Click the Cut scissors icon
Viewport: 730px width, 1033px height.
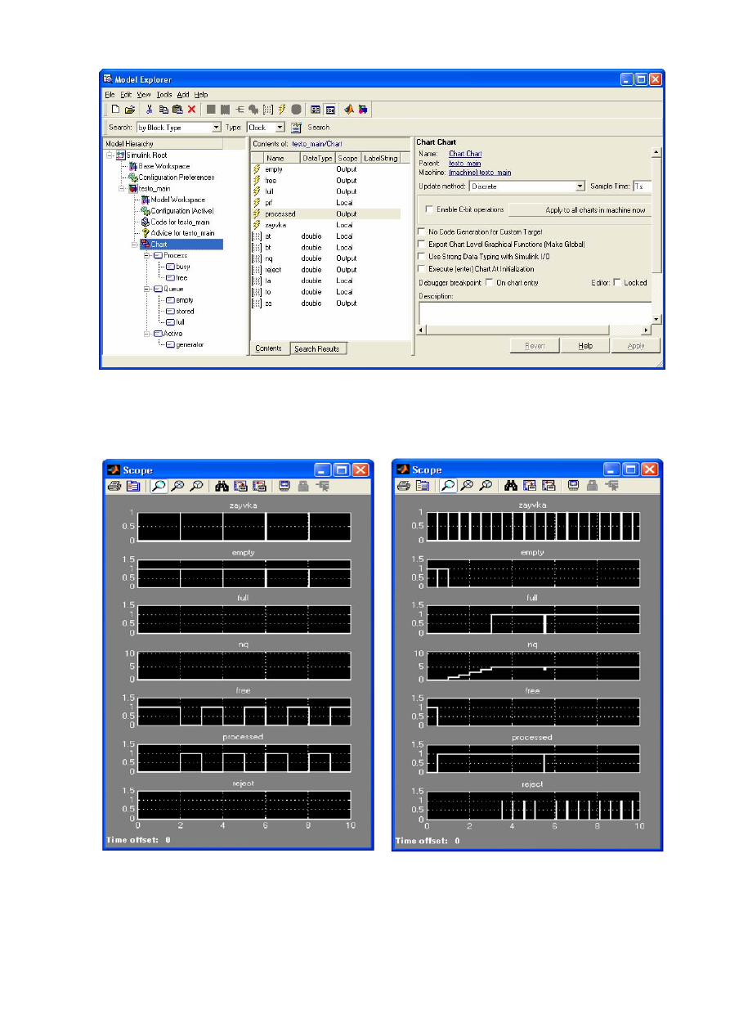(x=150, y=109)
